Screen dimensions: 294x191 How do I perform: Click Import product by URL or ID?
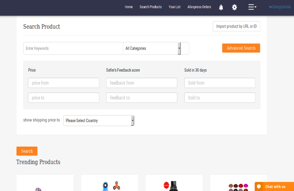point(237,26)
